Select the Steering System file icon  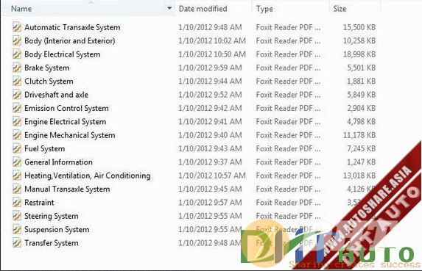[x=17, y=216]
